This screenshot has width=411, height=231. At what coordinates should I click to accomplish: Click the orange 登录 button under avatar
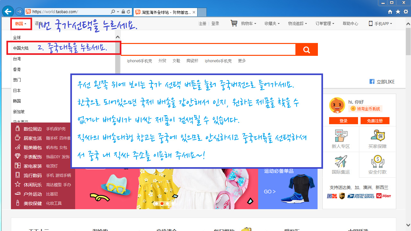(343, 121)
